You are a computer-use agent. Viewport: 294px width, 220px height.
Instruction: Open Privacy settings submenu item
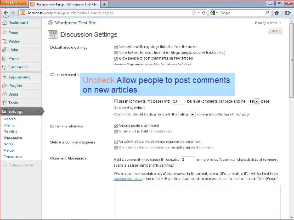coord(9,150)
